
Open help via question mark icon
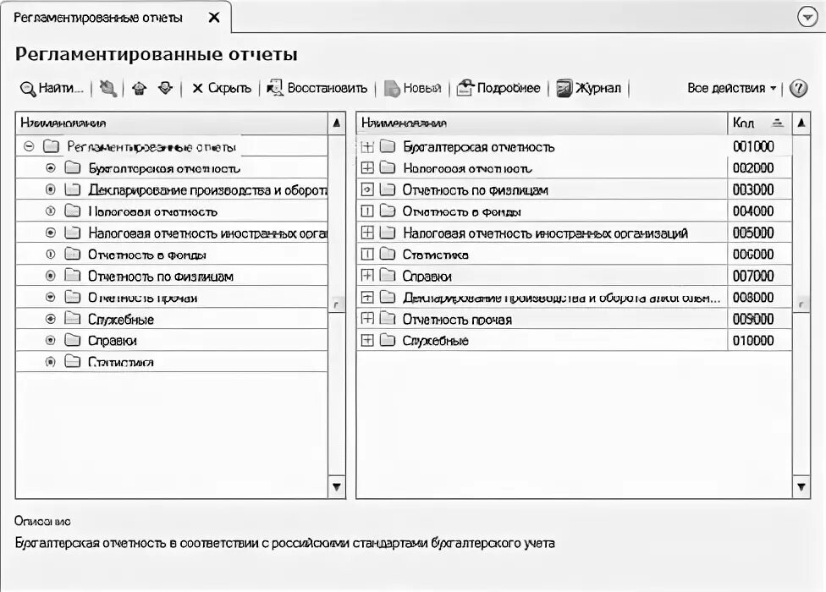pos(799,88)
